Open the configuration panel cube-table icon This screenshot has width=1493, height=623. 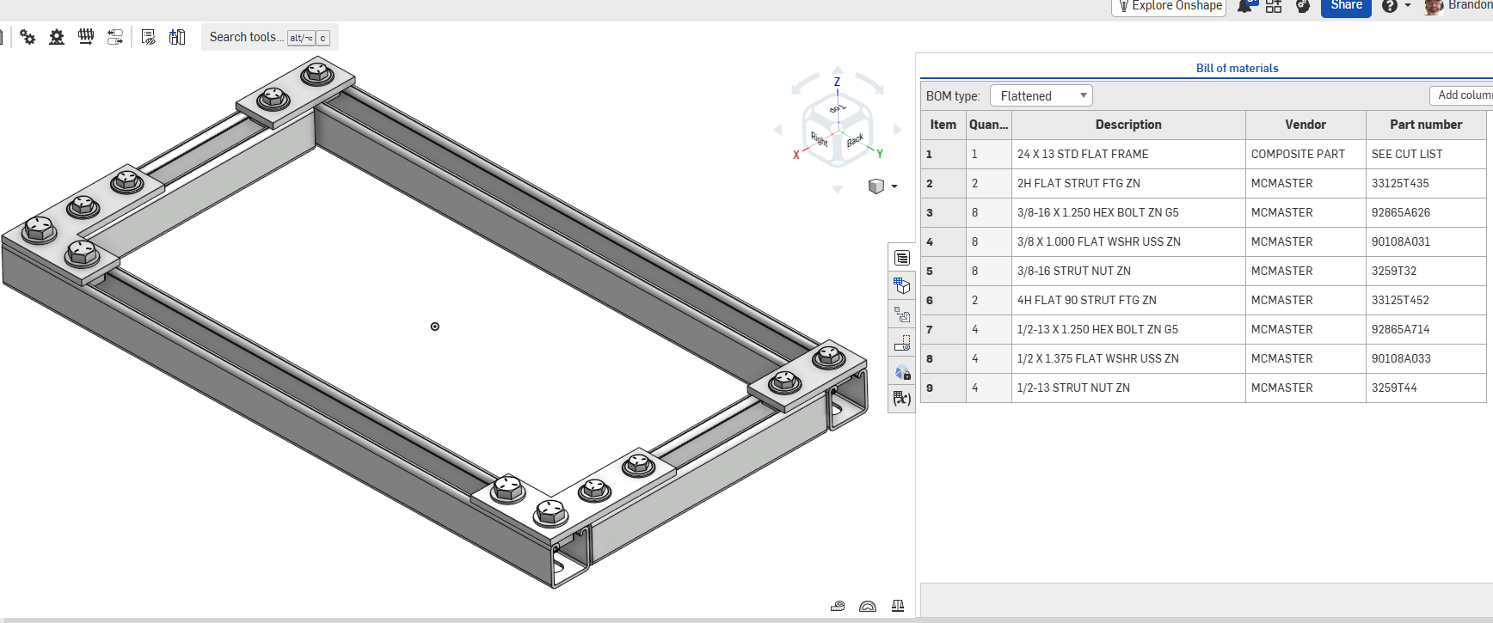[x=902, y=286]
